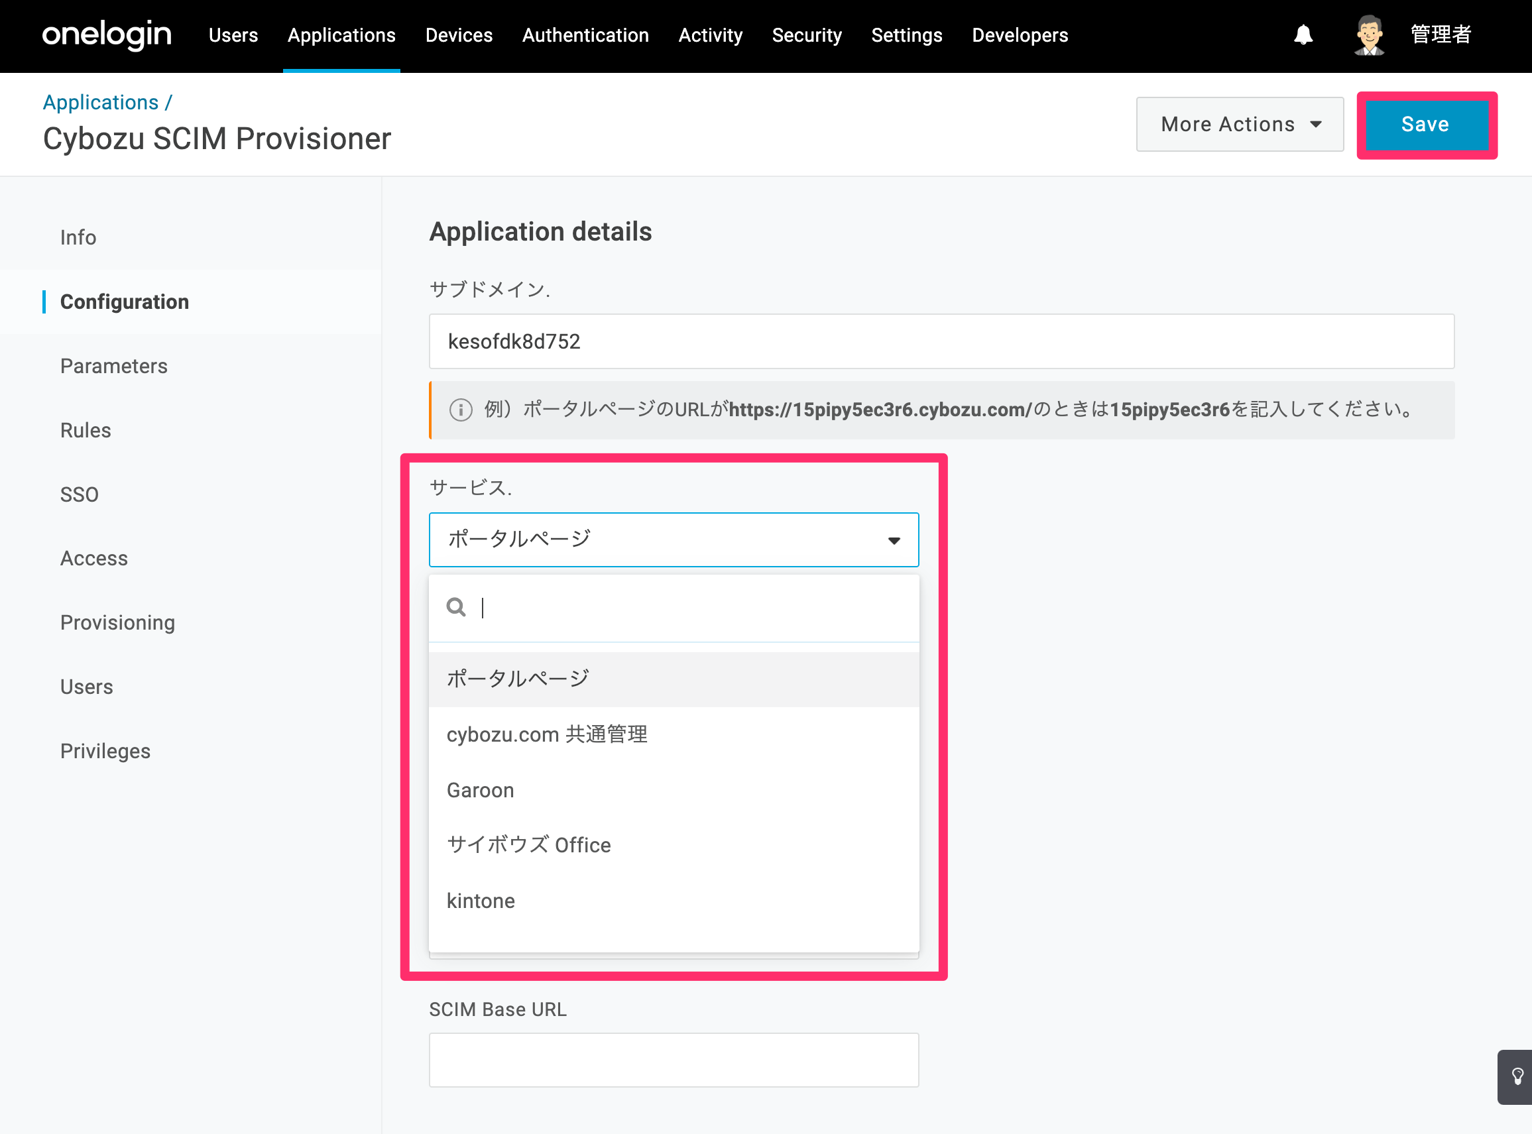
Task: Open the Authentication top menu
Action: point(585,35)
